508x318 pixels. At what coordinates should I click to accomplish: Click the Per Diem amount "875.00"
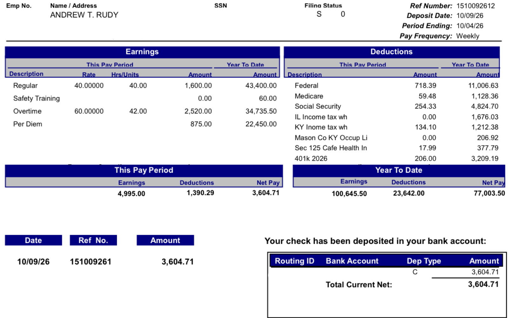(x=201, y=124)
